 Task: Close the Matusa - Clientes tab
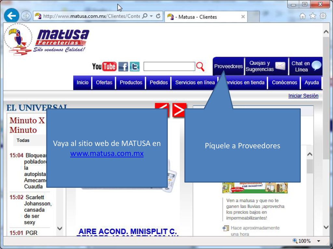pyautogui.click(x=243, y=17)
